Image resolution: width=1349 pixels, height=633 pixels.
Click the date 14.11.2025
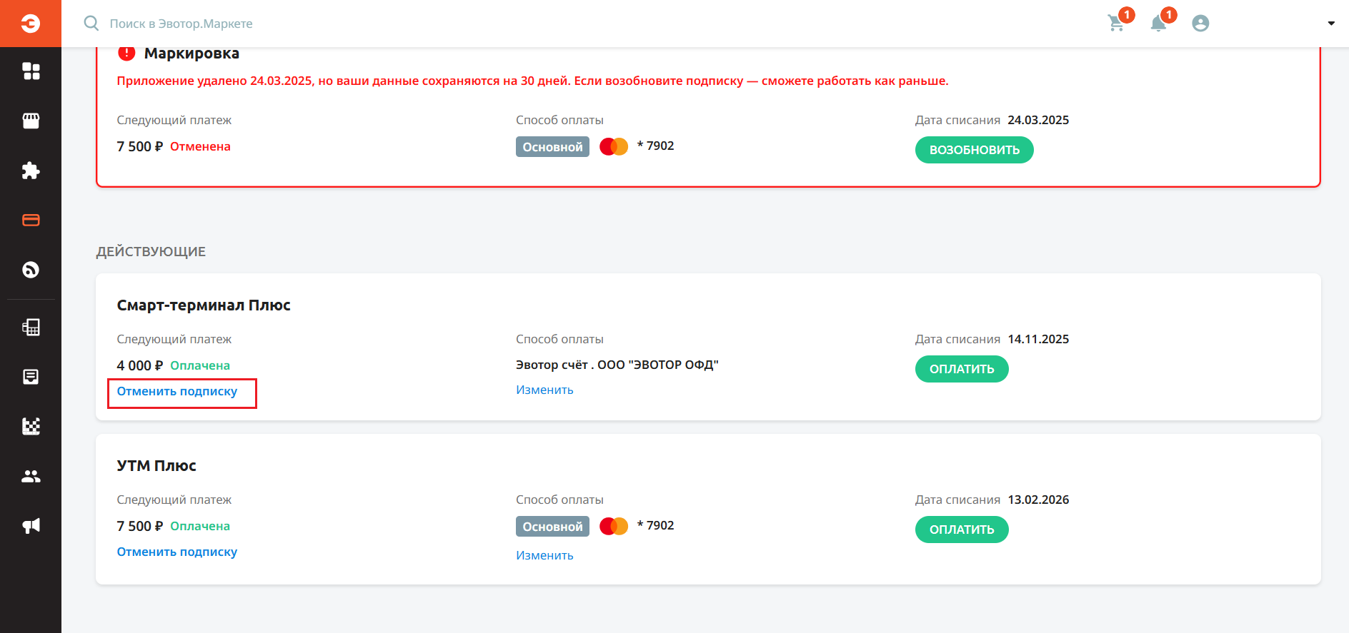[1038, 339]
